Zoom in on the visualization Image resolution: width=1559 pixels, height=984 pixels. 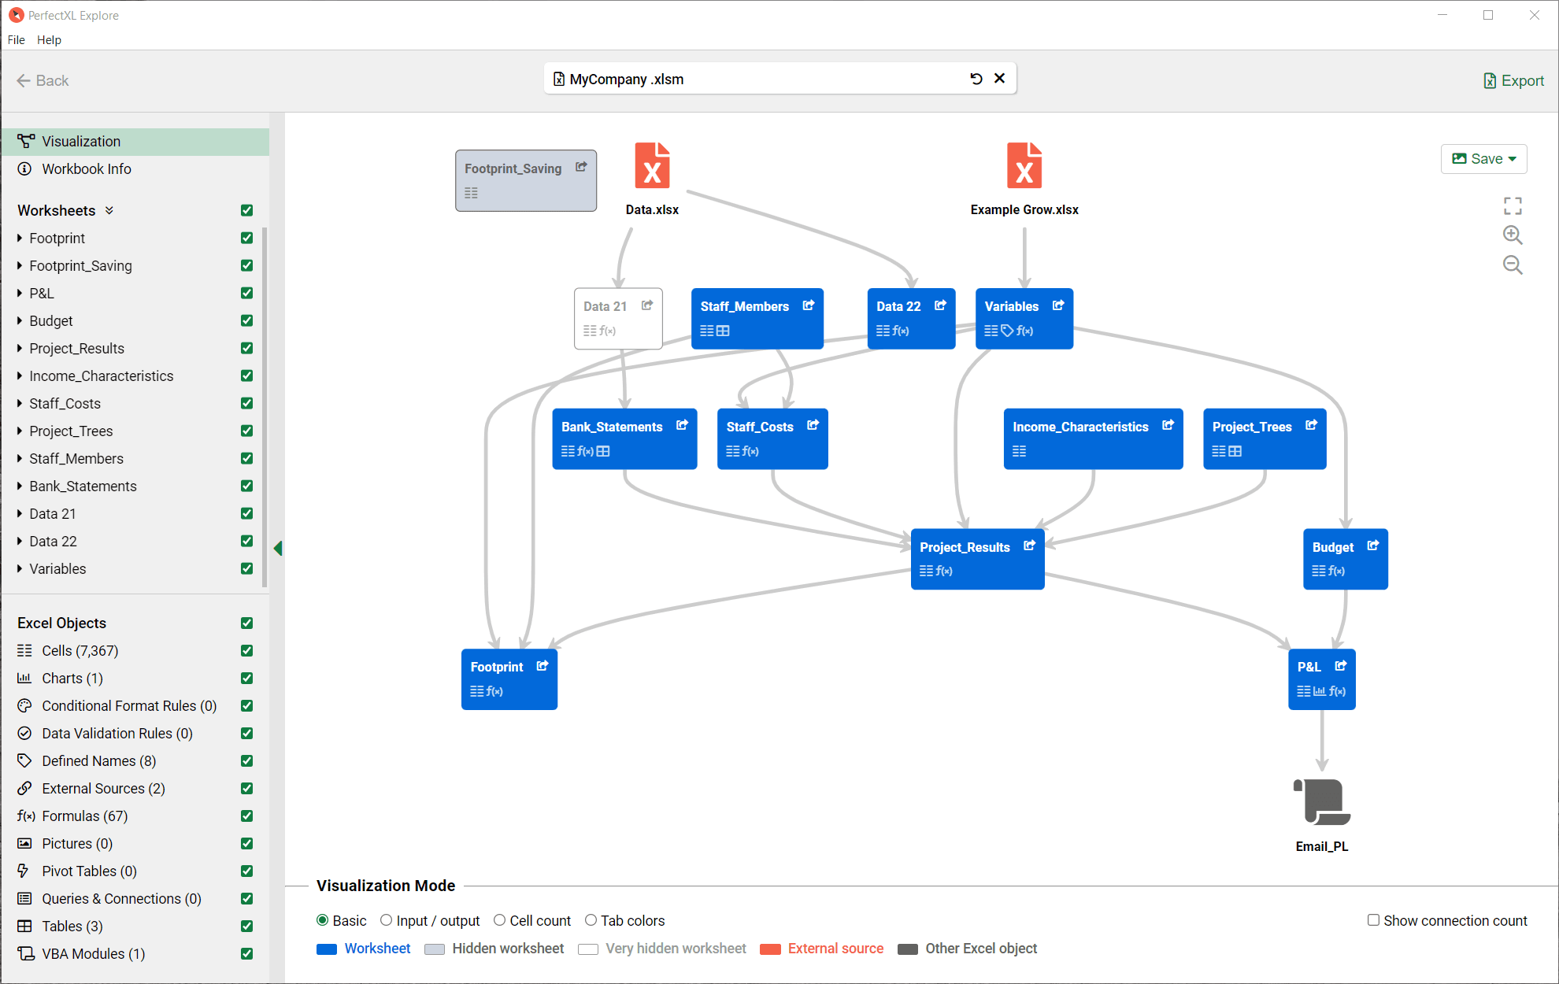(x=1513, y=235)
